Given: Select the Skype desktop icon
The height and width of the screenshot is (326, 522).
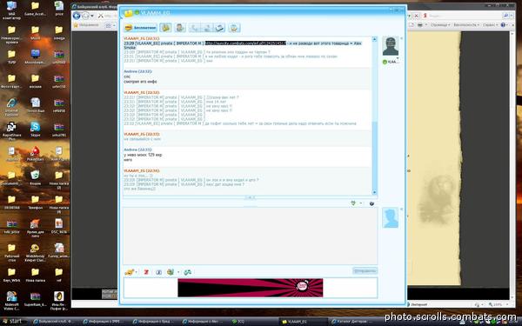Looking at the screenshot, I should tap(35, 130).
